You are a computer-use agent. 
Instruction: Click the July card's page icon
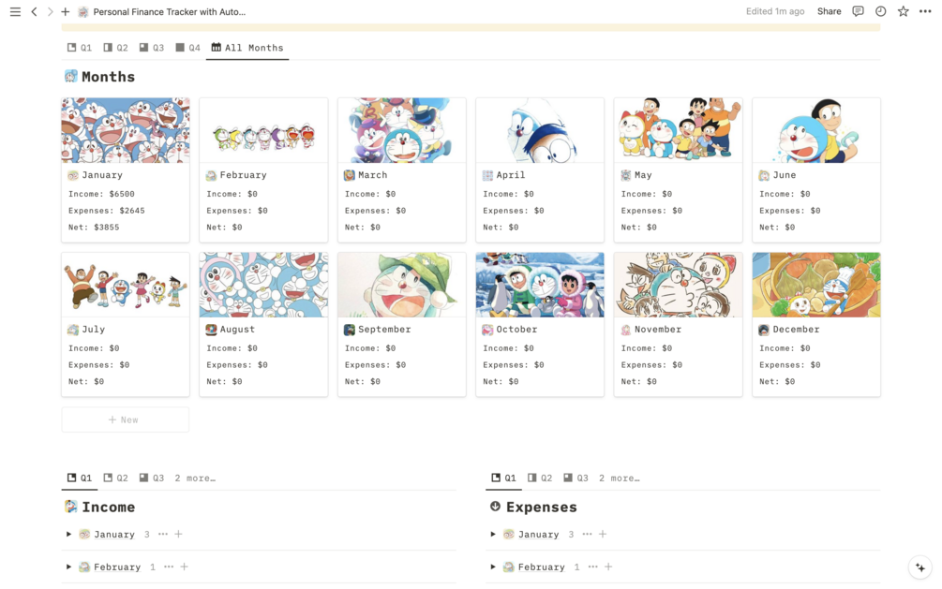pyautogui.click(x=73, y=330)
